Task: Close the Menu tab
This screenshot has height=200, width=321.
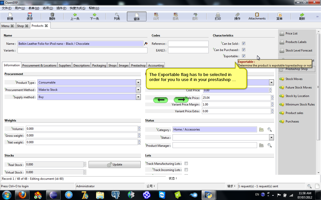Action: (x=12, y=26)
